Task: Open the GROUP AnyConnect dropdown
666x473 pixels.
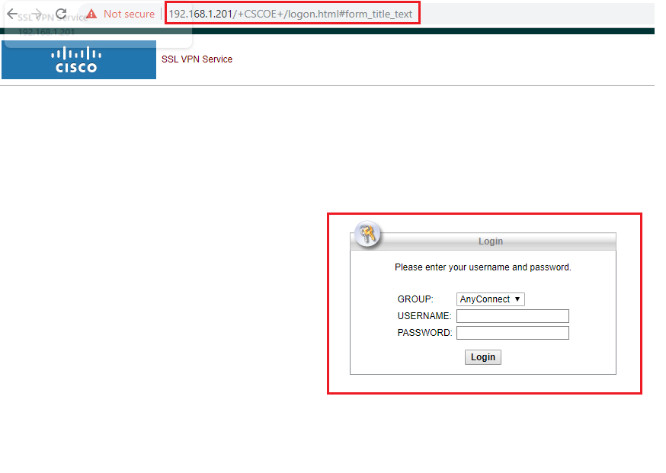Action: click(x=491, y=299)
